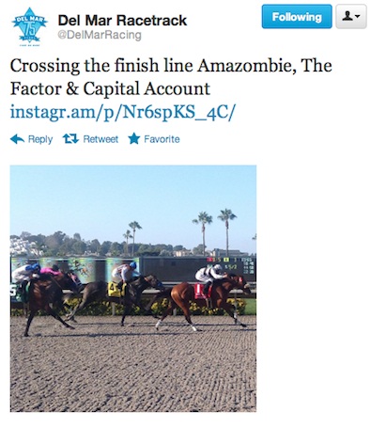Click the Favorite star icon
Screen dimensions: 371x428
pyautogui.click(x=134, y=138)
